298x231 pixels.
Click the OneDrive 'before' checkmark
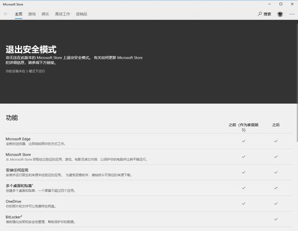pos(244,204)
